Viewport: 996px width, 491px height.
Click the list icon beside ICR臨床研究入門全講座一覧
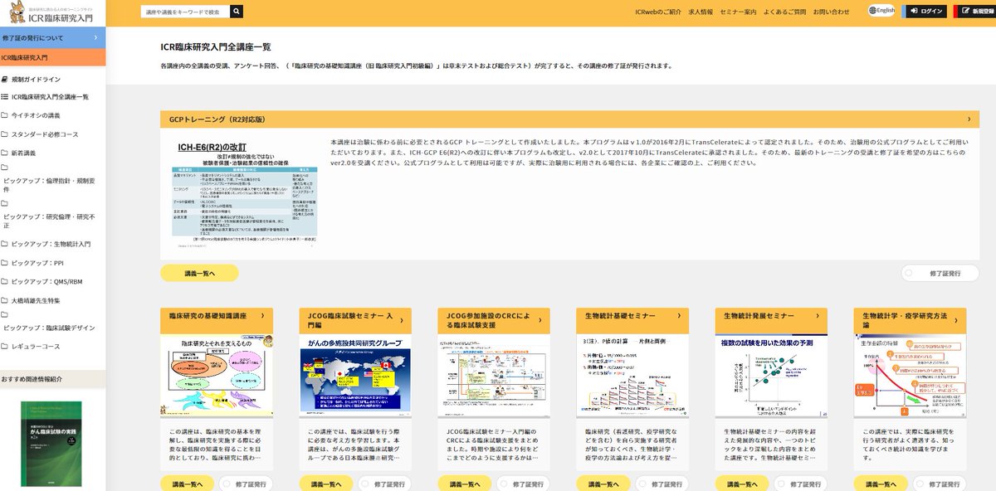pos(5,97)
